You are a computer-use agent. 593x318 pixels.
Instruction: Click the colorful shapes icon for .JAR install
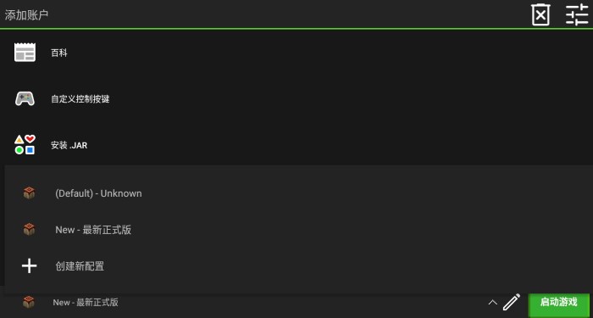[25, 145]
